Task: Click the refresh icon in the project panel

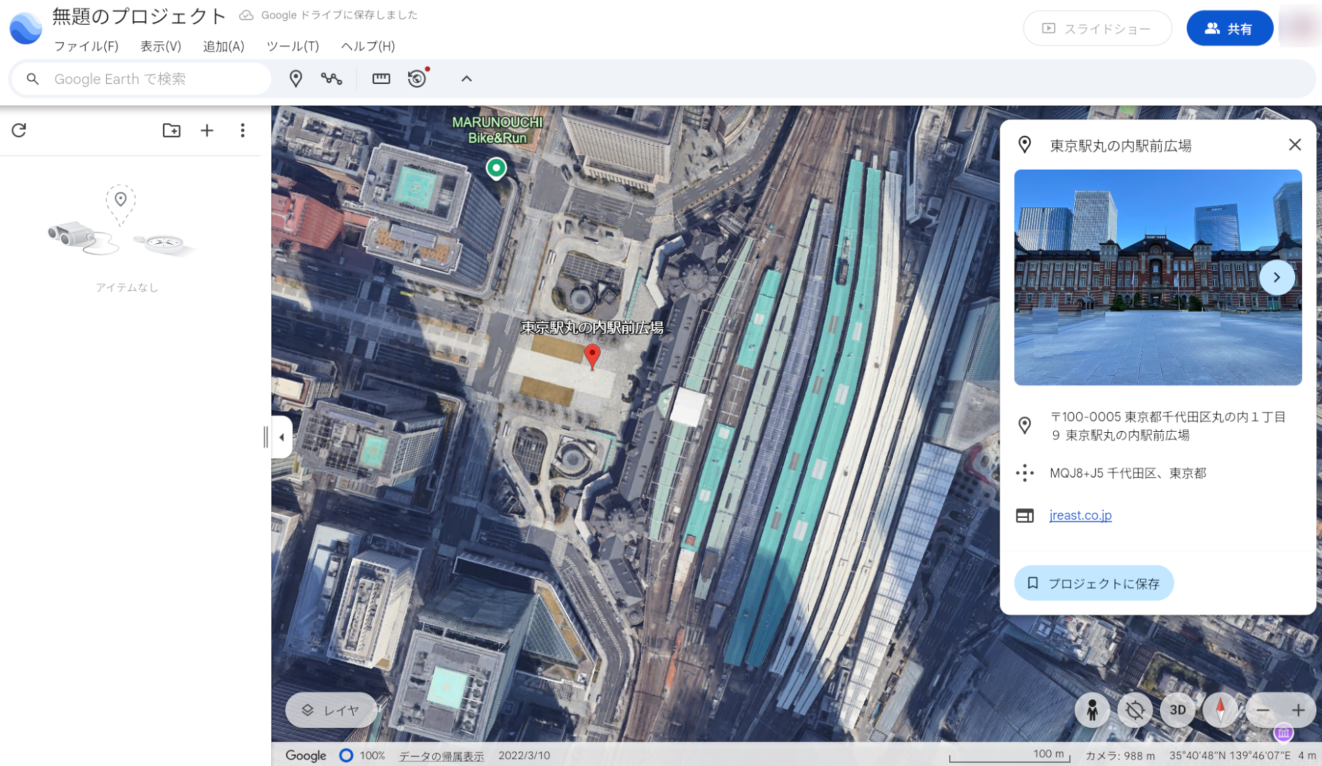Action: point(19,130)
